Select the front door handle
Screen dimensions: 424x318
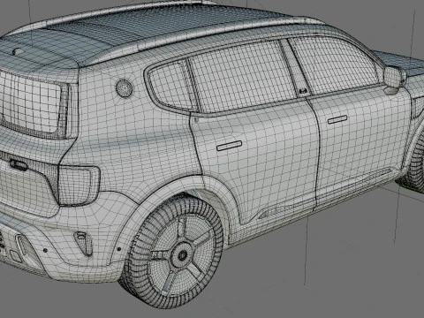[x=337, y=119]
